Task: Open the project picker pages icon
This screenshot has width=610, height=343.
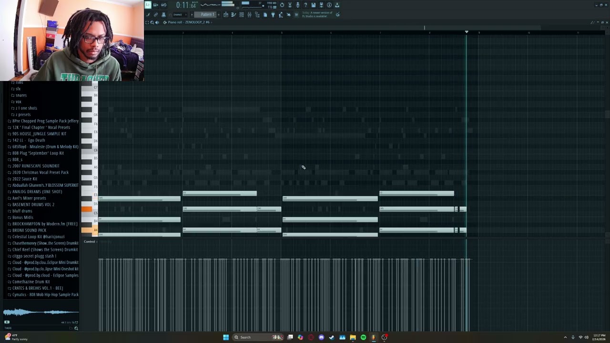Action: coord(265,15)
